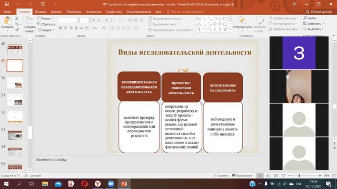The height and width of the screenshot is (189, 337).
Task: Cut selection with the scissors icon
Action: click(x=16, y=19)
